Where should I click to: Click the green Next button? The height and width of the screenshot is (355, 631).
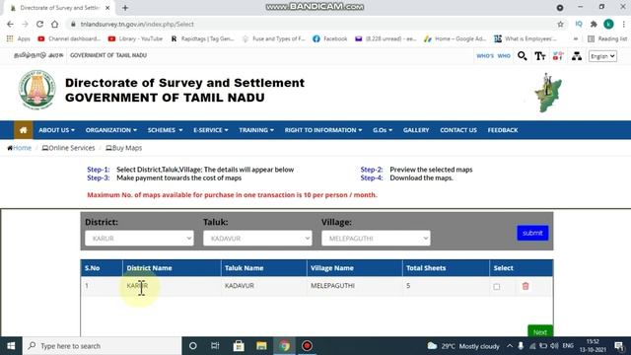point(540,331)
